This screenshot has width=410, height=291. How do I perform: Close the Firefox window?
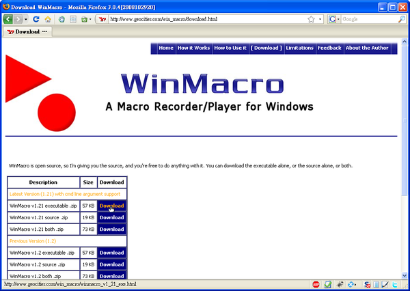(x=402, y=7)
